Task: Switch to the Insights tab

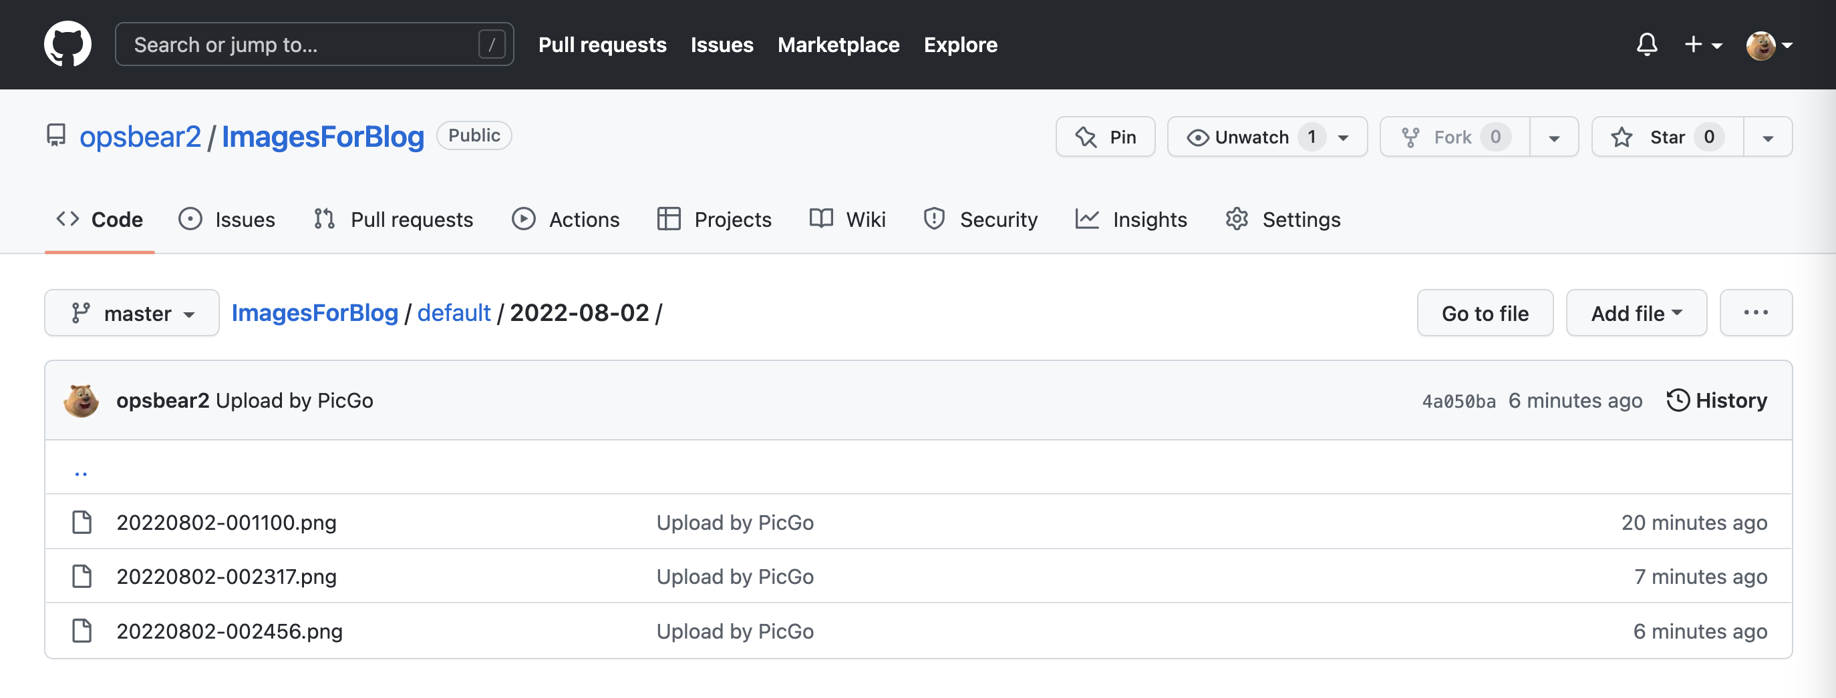Action: (1131, 219)
